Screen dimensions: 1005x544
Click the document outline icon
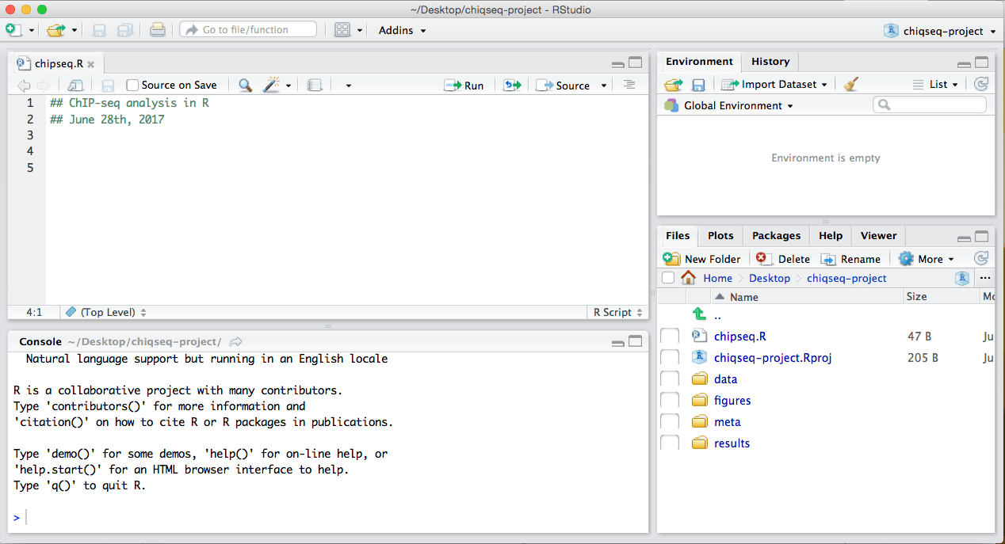point(629,85)
